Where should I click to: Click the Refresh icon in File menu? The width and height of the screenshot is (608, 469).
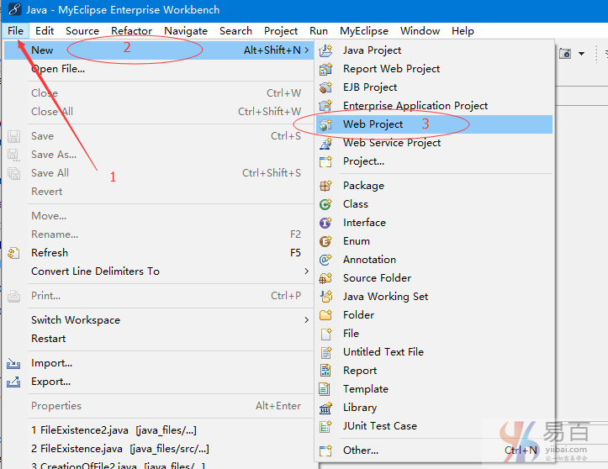tap(13, 253)
